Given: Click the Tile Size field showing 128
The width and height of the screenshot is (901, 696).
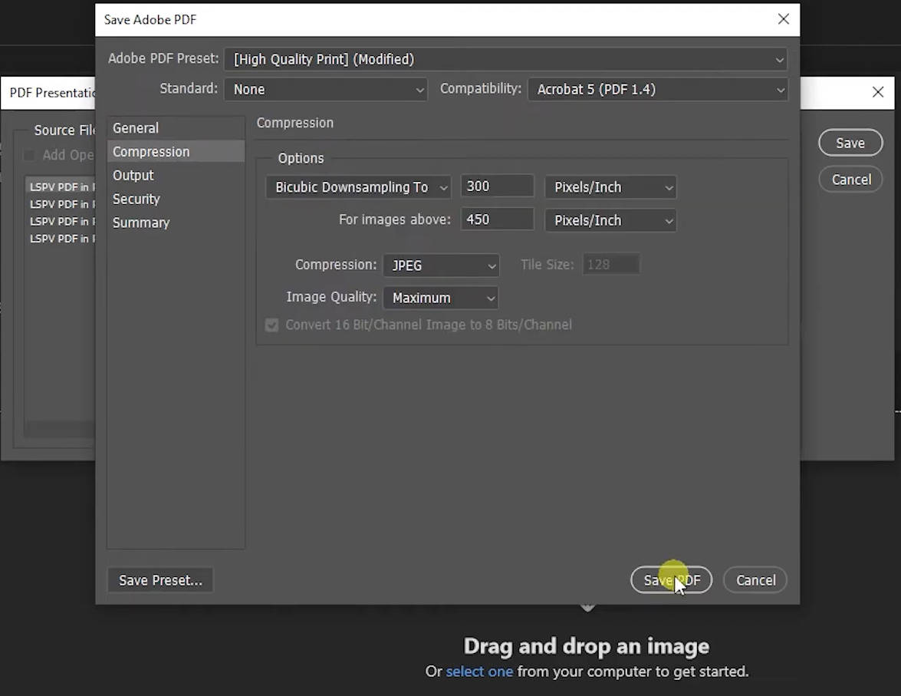Looking at the screenshot, I should tap(611, 265).
